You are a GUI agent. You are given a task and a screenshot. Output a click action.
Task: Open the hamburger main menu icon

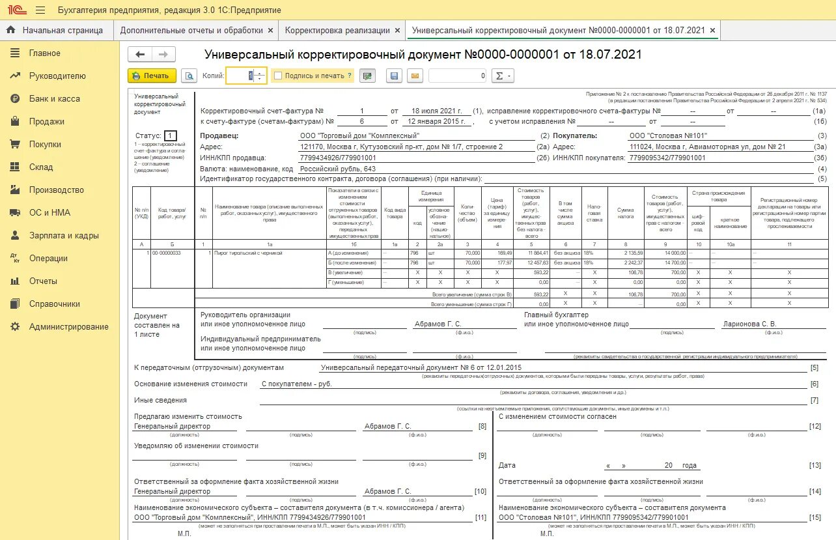(40, 10)
